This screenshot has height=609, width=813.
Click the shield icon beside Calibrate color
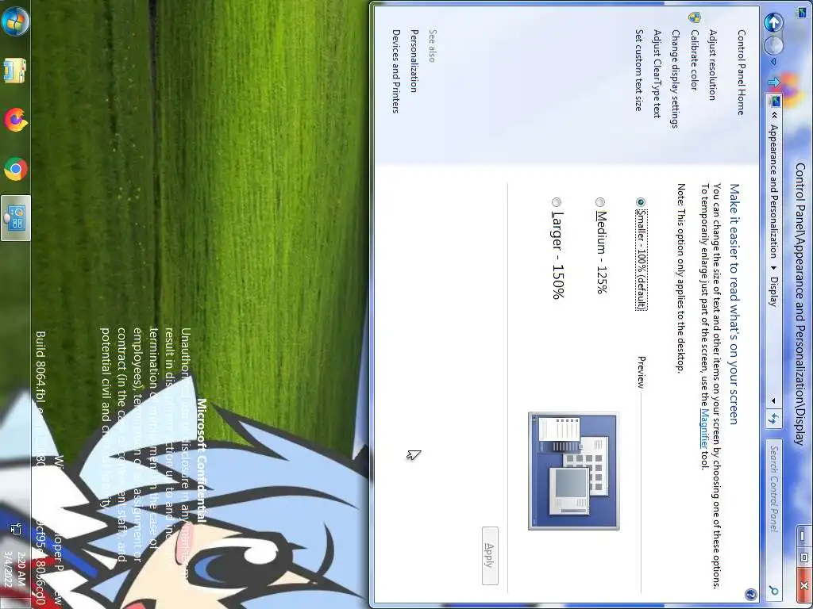point(694,18)
